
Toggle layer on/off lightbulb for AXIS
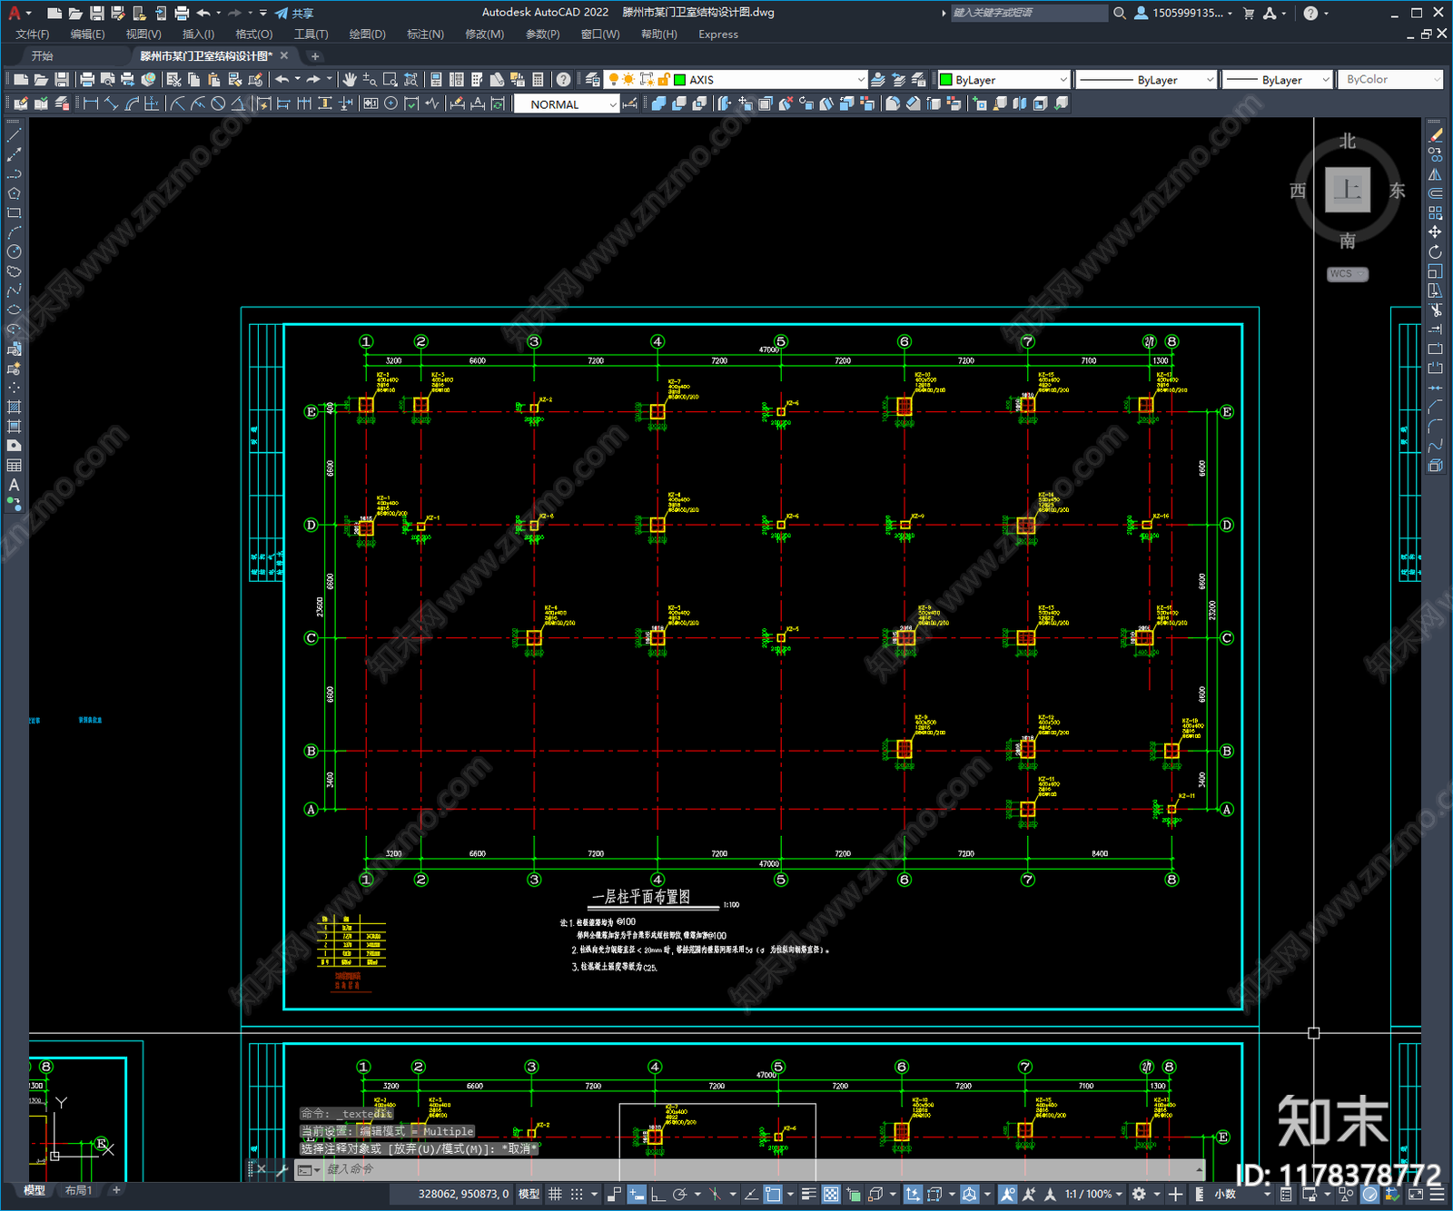pos(614,80)
